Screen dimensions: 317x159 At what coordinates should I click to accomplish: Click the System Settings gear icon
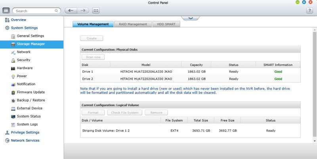tap(7, 28)
